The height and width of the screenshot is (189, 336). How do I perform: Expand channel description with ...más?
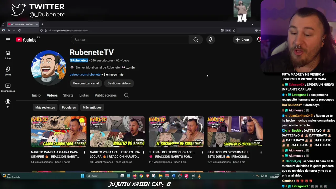(x=130, y=67)
